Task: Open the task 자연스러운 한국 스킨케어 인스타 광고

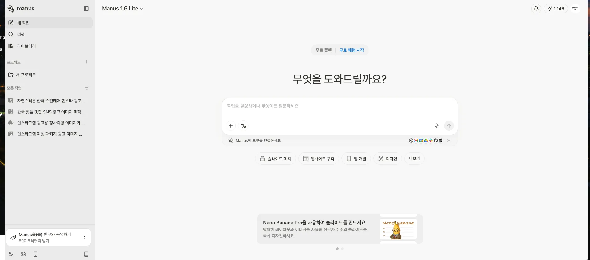Action: (x=49, y=101)
